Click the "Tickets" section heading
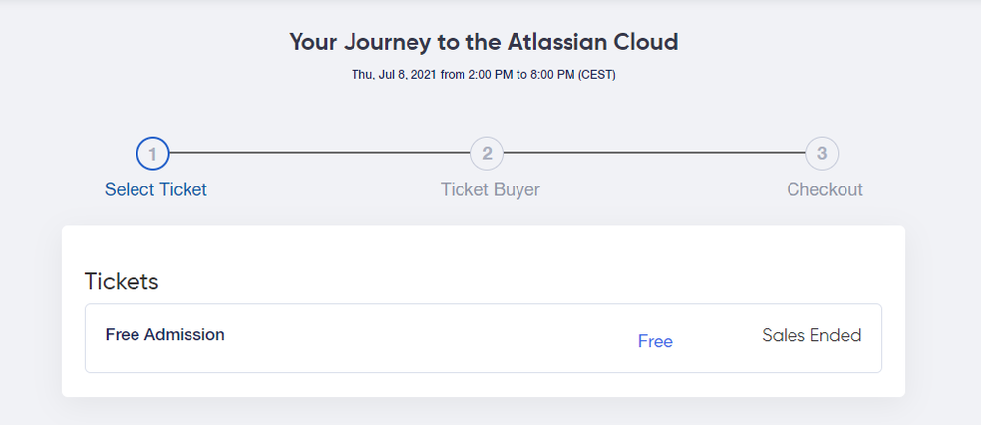981x425 pixels. click(122, 281)
